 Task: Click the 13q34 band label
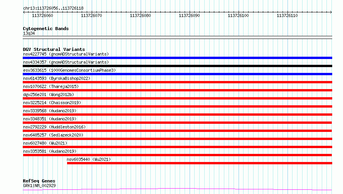[x=29, y=33]
